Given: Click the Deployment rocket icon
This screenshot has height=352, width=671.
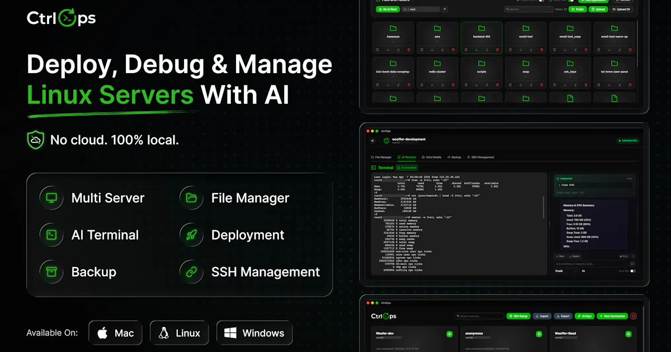Looking at the screenshot, I should pyautogui.click(x=191, y=235).
